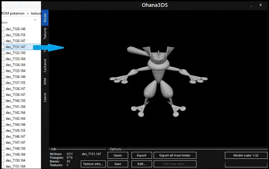Image resolution: width=269 pixels, height=169 pixels.
Task: Click the Export button
Action: tap(141, 155)
